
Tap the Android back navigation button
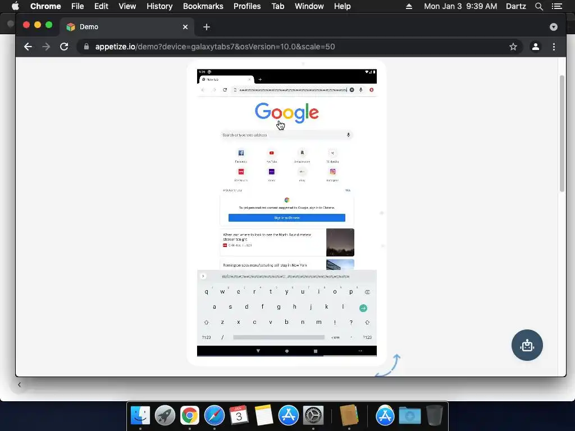click(x=258, y=351)
